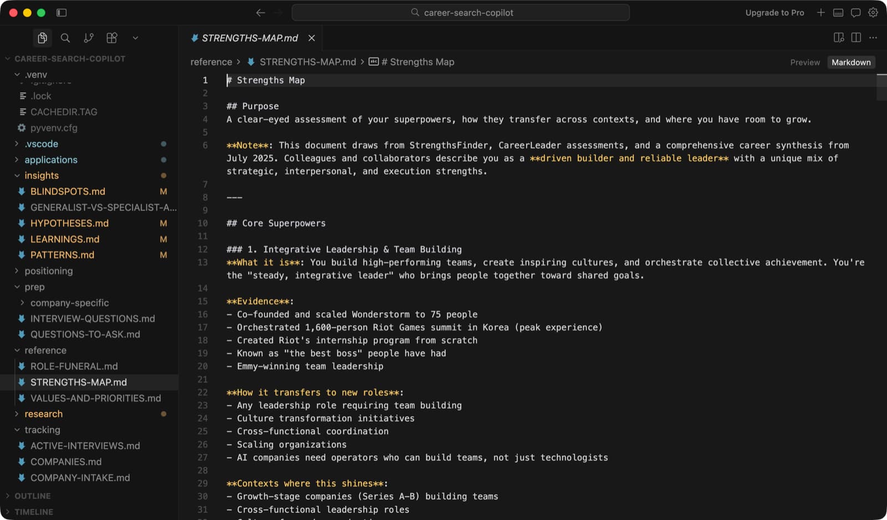This screenshot has width=887, height=520.
Task: Open VALUES-AND-PRIORITIES.md
Action: click(x=95, y=398)
